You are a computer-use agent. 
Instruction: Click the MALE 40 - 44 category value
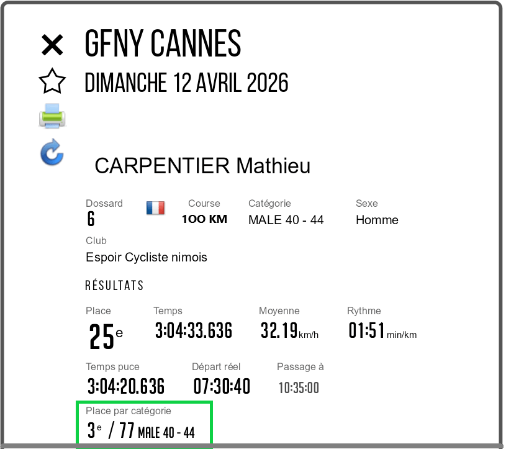pyautogui.click(x=286, y=220)
